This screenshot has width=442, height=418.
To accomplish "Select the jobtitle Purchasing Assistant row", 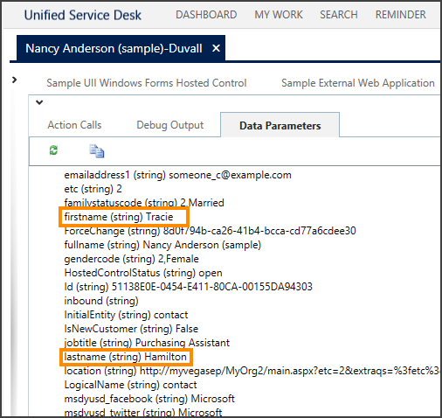I will 147,343.
